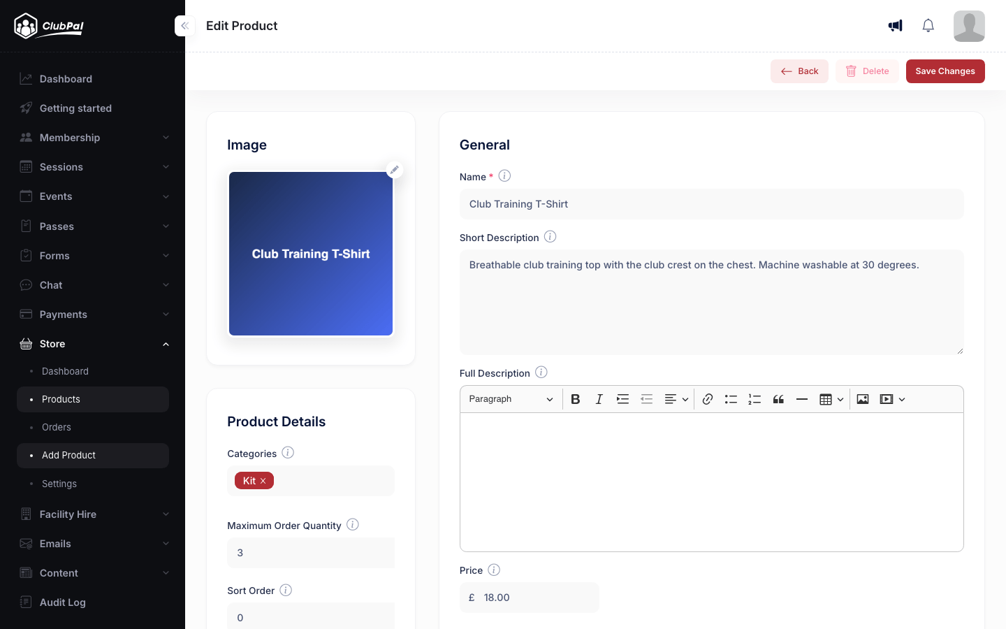Viewport: 1006px width, 629px height.
Task: Insert a horizontal line
Action: point(802,399)
